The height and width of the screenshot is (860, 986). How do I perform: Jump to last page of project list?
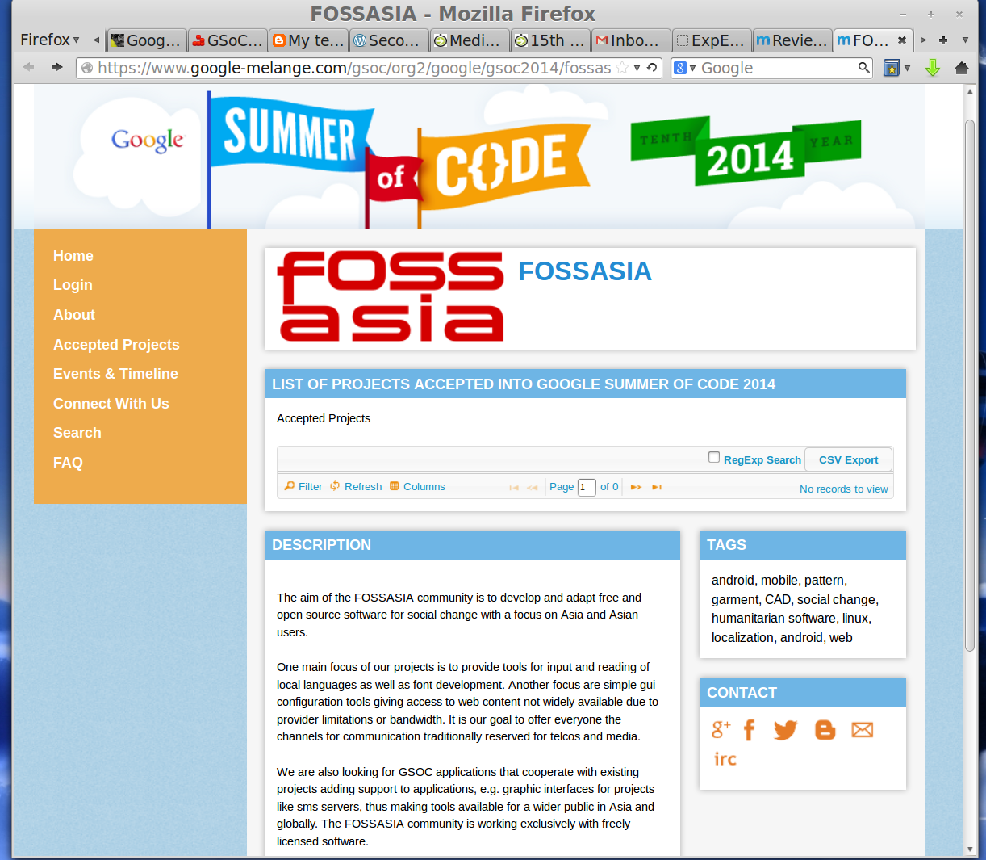(657, 487)
